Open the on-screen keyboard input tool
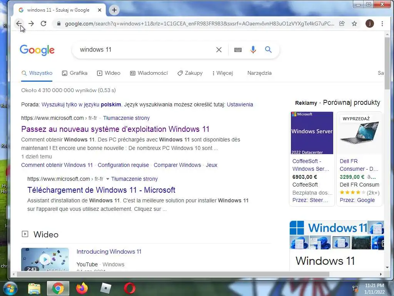The height and width of the screenshot is (296, 394). [238, 50]
